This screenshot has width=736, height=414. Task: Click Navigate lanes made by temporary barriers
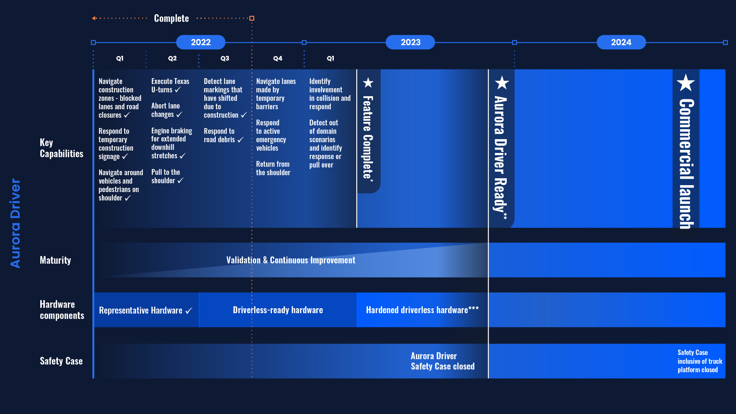276,94
